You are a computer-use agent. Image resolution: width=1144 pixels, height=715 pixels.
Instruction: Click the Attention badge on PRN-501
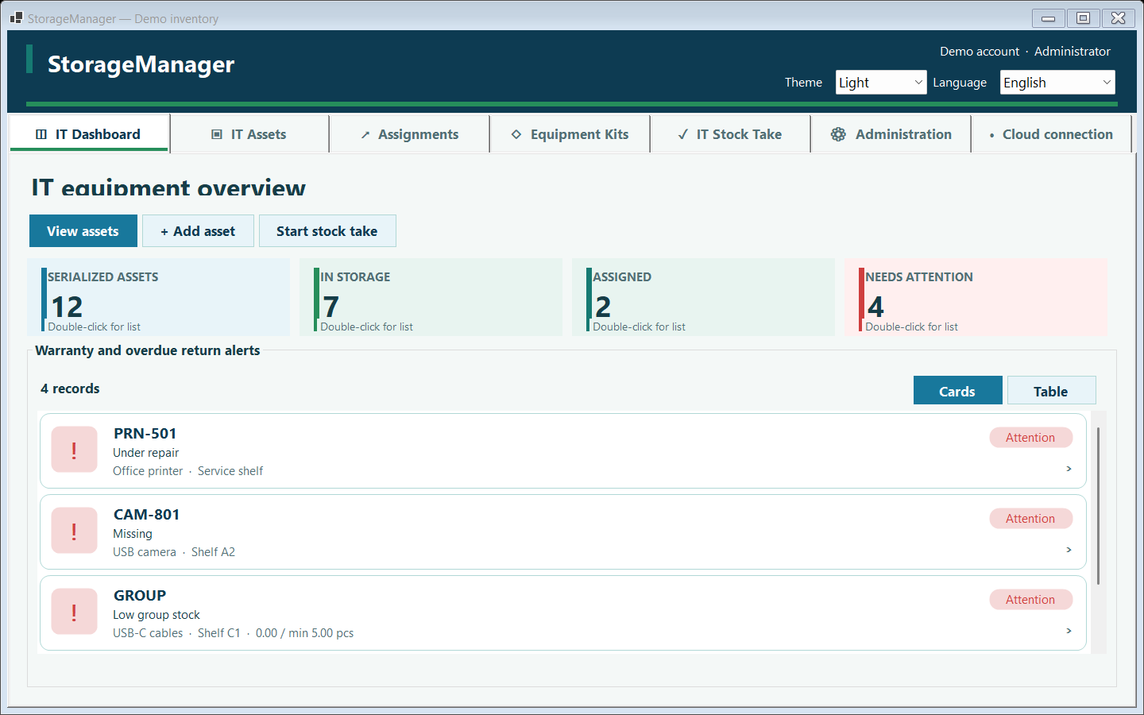(x=1031, y=438)
